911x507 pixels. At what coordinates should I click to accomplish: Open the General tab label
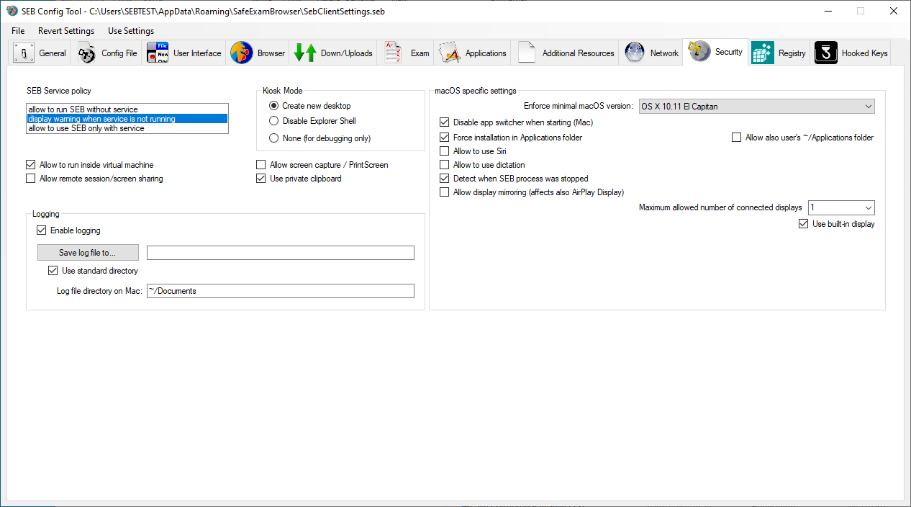point(53,53)
